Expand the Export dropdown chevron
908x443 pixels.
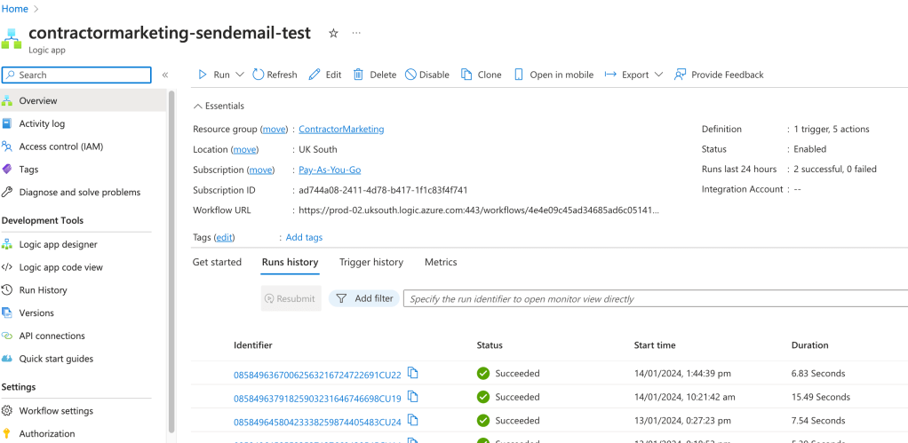pos(658,75)
